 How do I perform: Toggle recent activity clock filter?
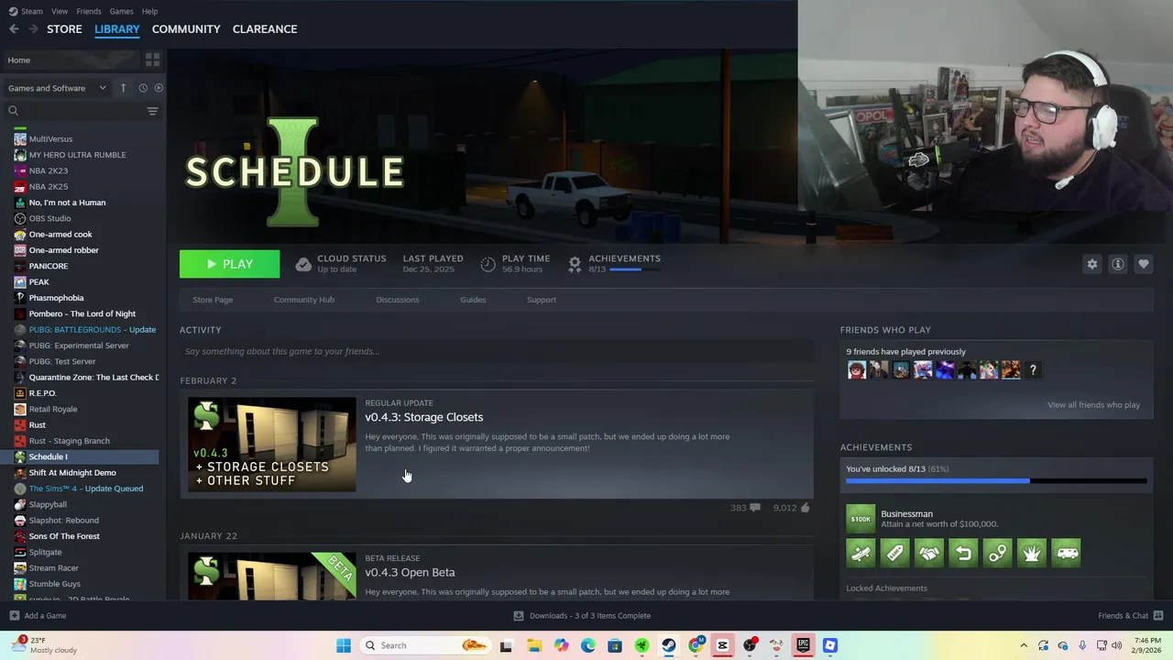tap(143, 88)
